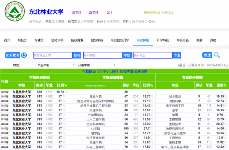Click the 电子信息工程 major cell
This screenshot has width=229, height=150.
pos(175,106)
